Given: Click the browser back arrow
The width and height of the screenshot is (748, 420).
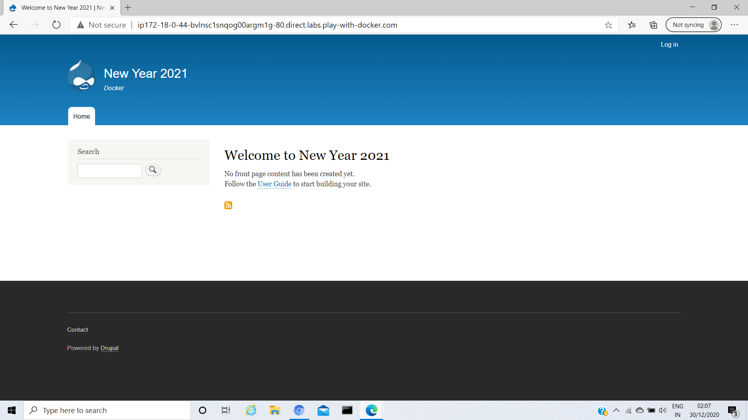Looking at the screenshot, I should pyautogui.click(x=14, y=24).
